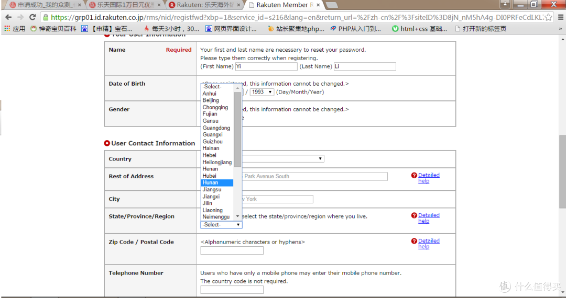Viewport: 566px width, 298px height.
Task: Close the 乐天国际1万日元 tab
Action: pyautogui.click(x=159, y=5)
